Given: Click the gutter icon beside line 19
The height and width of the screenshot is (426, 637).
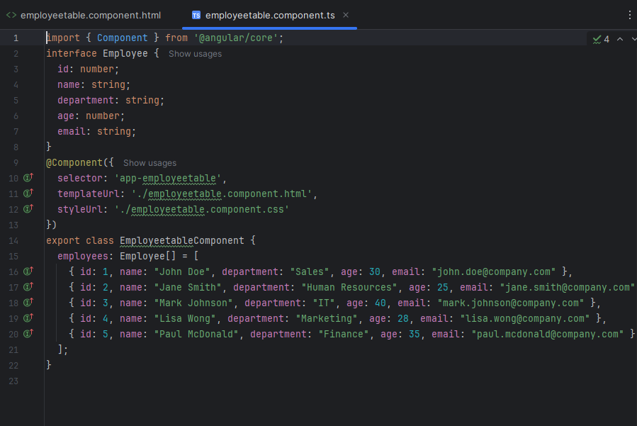Looking at the screenshot, I should point(28,318).
